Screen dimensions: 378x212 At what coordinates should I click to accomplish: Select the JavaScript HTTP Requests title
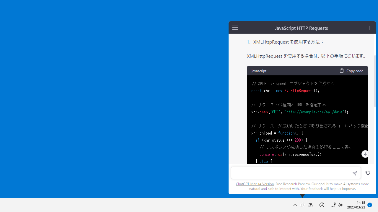[302, 28]
